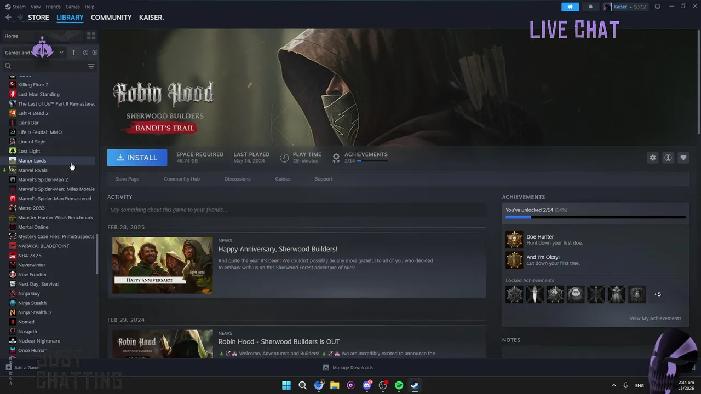Click the library search magnifier icon

click(8, 66)
